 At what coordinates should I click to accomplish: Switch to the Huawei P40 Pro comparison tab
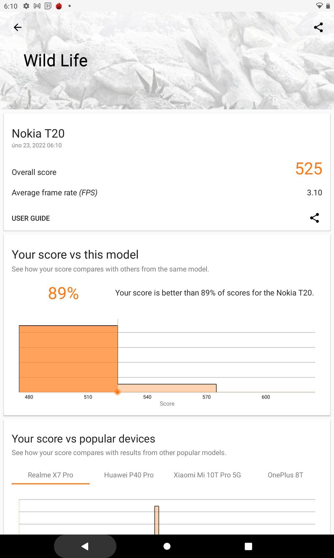129,475
